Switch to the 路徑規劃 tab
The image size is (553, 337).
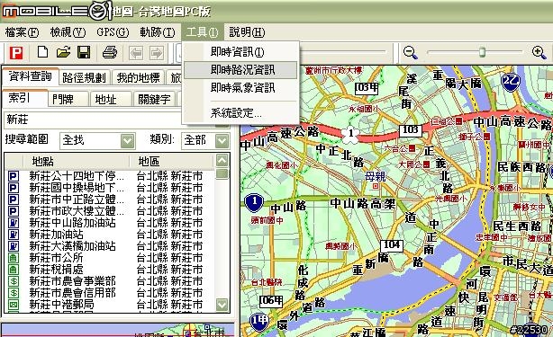(84, 78)
